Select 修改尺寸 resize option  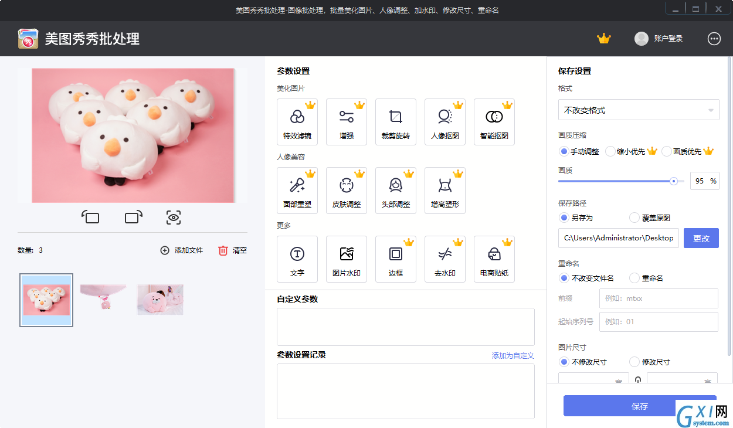click(650, 362)
